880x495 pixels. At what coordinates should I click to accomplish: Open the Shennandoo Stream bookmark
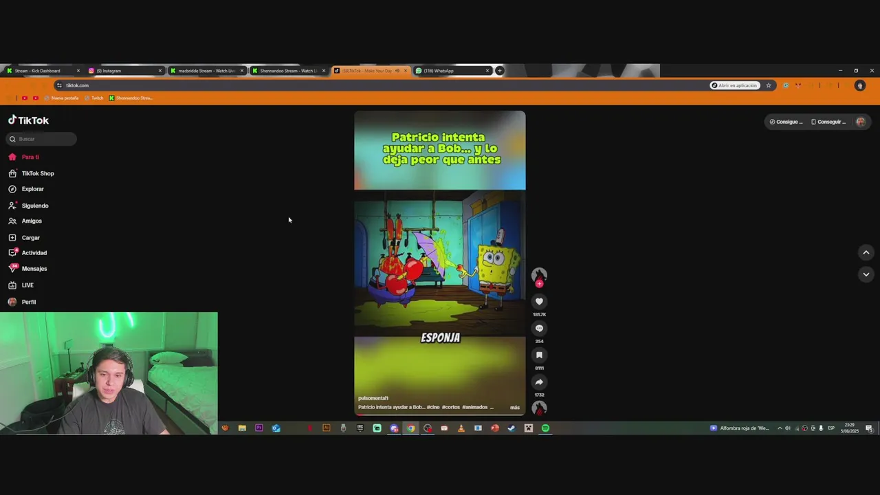pos(131,98)
